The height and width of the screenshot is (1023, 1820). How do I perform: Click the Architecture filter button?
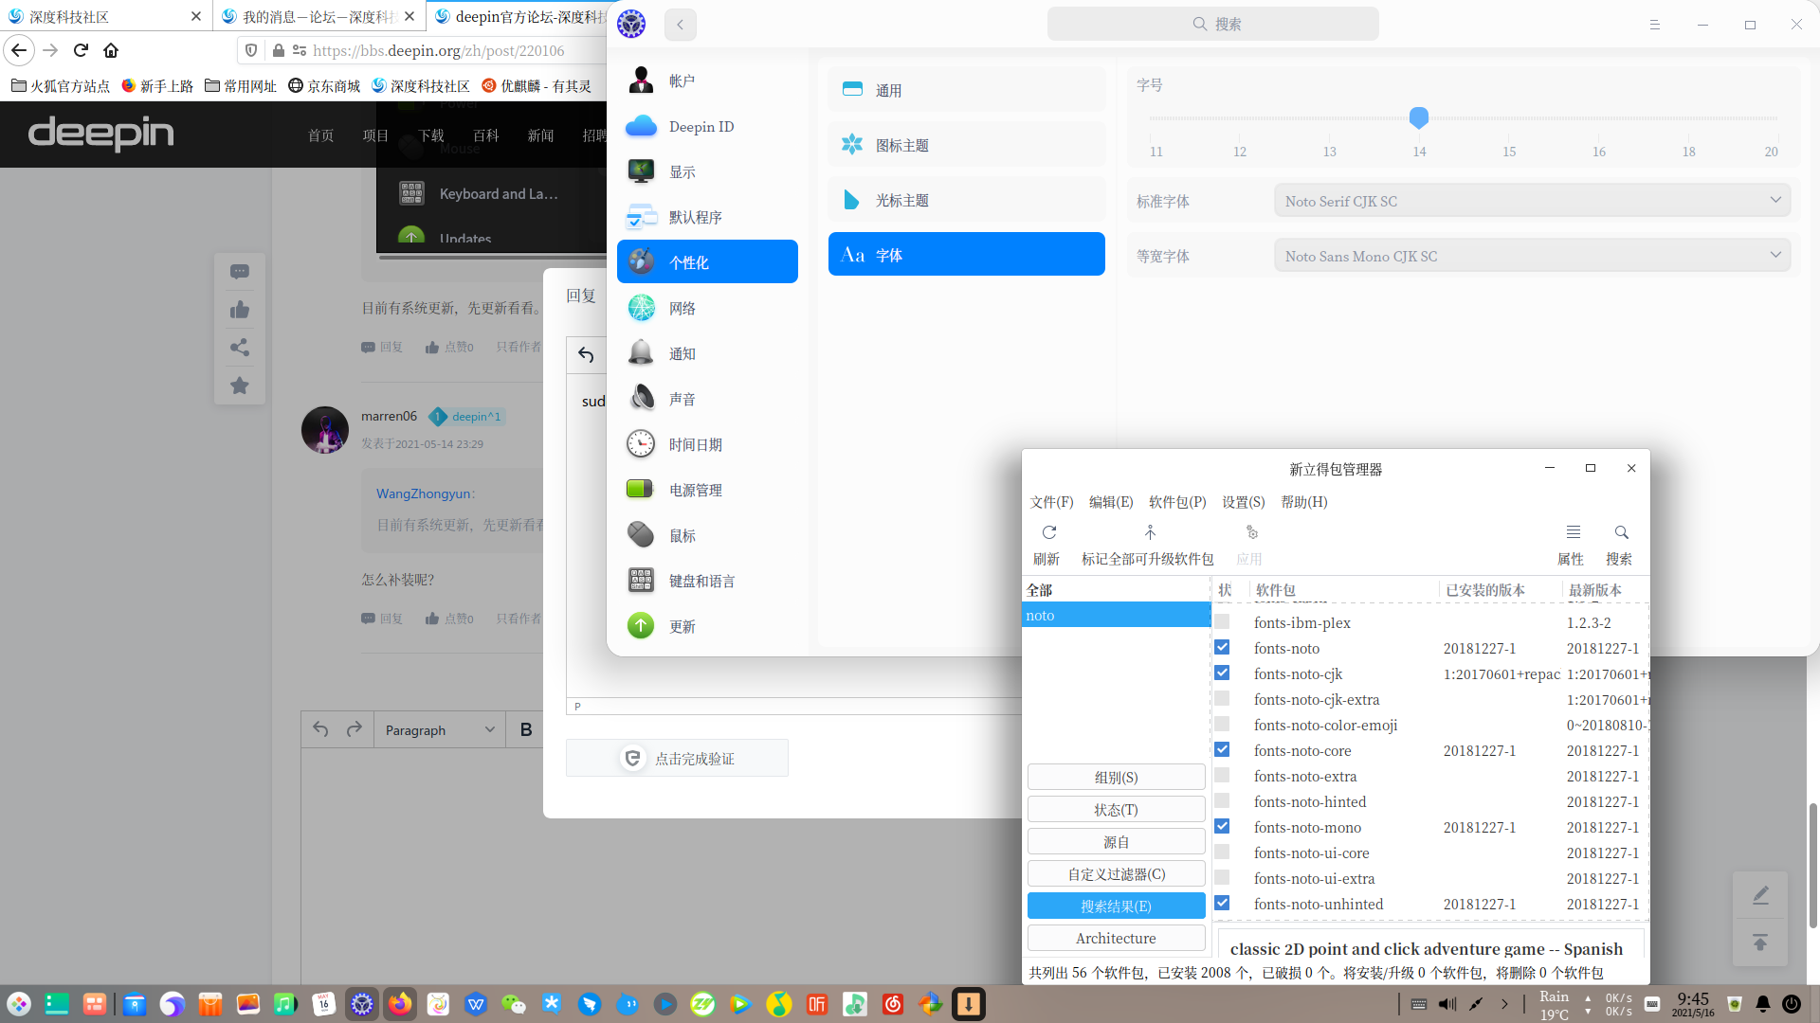[x=1116, y=938]
